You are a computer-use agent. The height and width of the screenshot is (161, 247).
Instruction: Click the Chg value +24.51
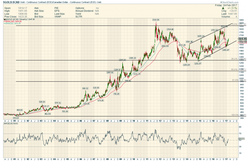tap(233, 11)
